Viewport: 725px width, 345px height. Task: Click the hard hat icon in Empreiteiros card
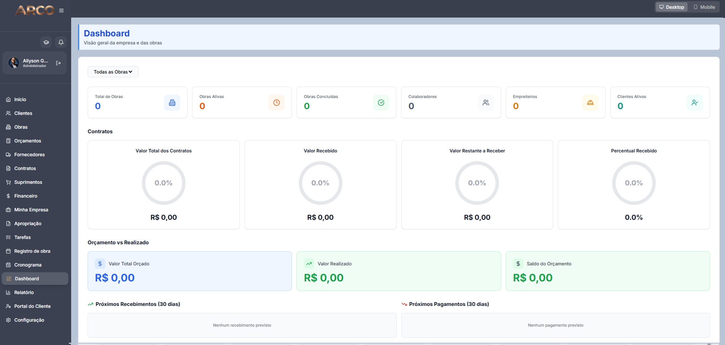(x=590, y=103)
